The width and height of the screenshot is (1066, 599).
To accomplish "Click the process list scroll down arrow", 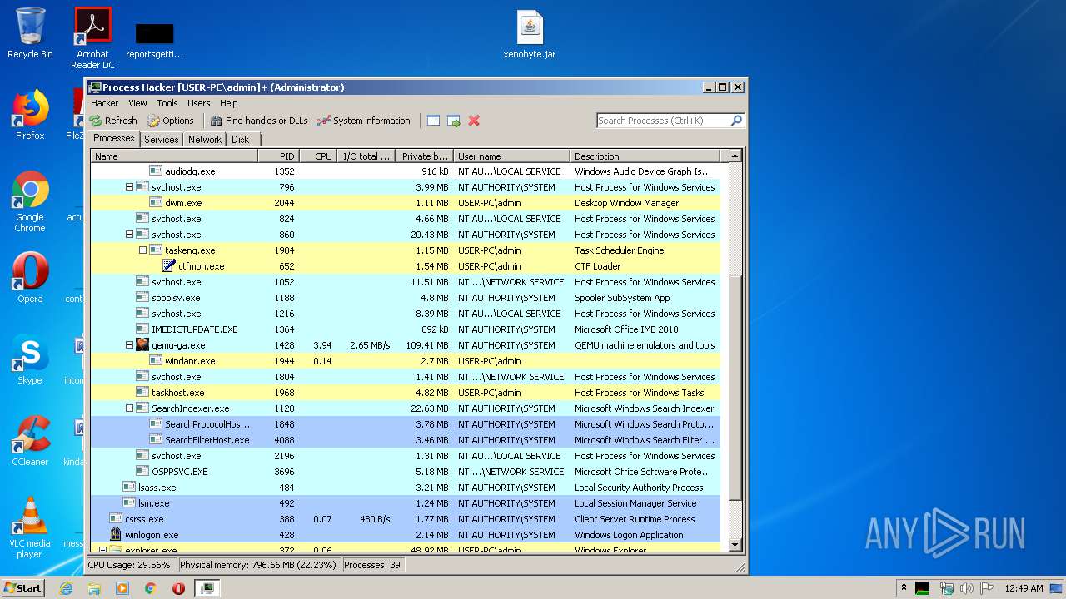I will 735,545.
